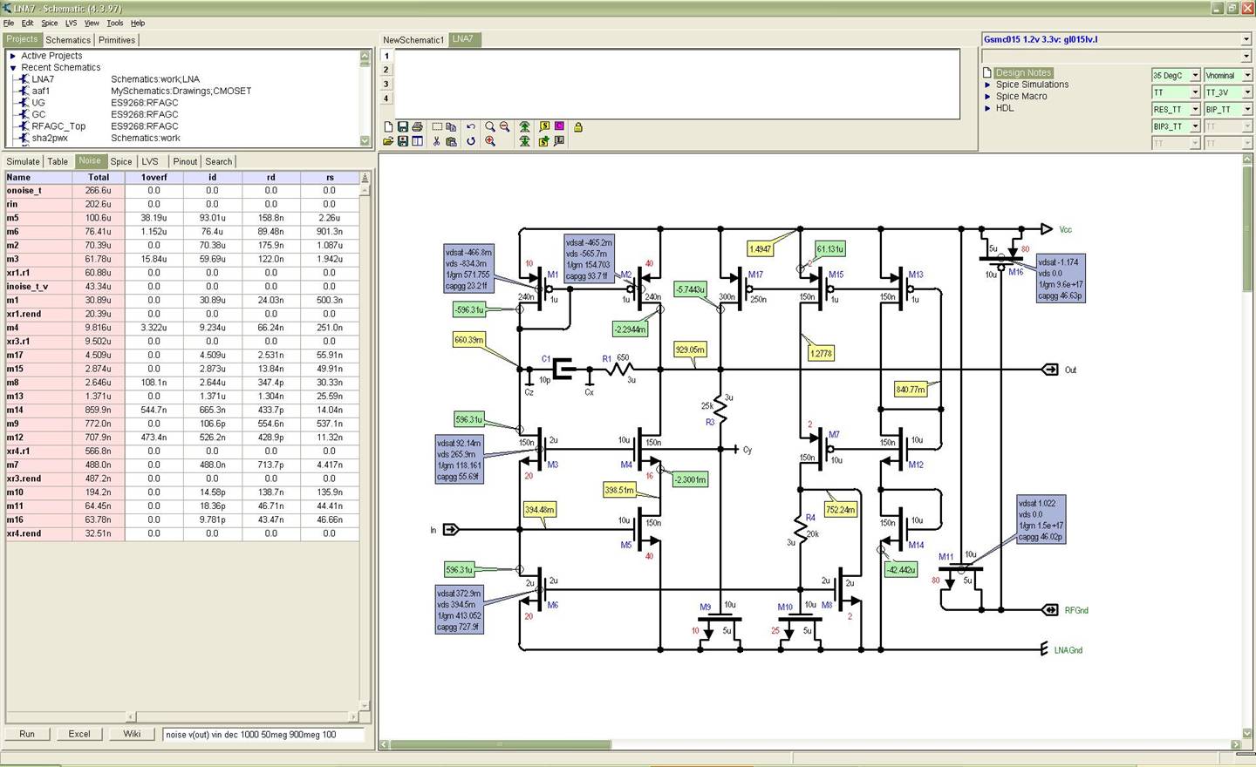This screenshot has height=767, width=1256.
Task: Select the RFAGC_Top recent schematic
Action: click(x=58, y=126)
